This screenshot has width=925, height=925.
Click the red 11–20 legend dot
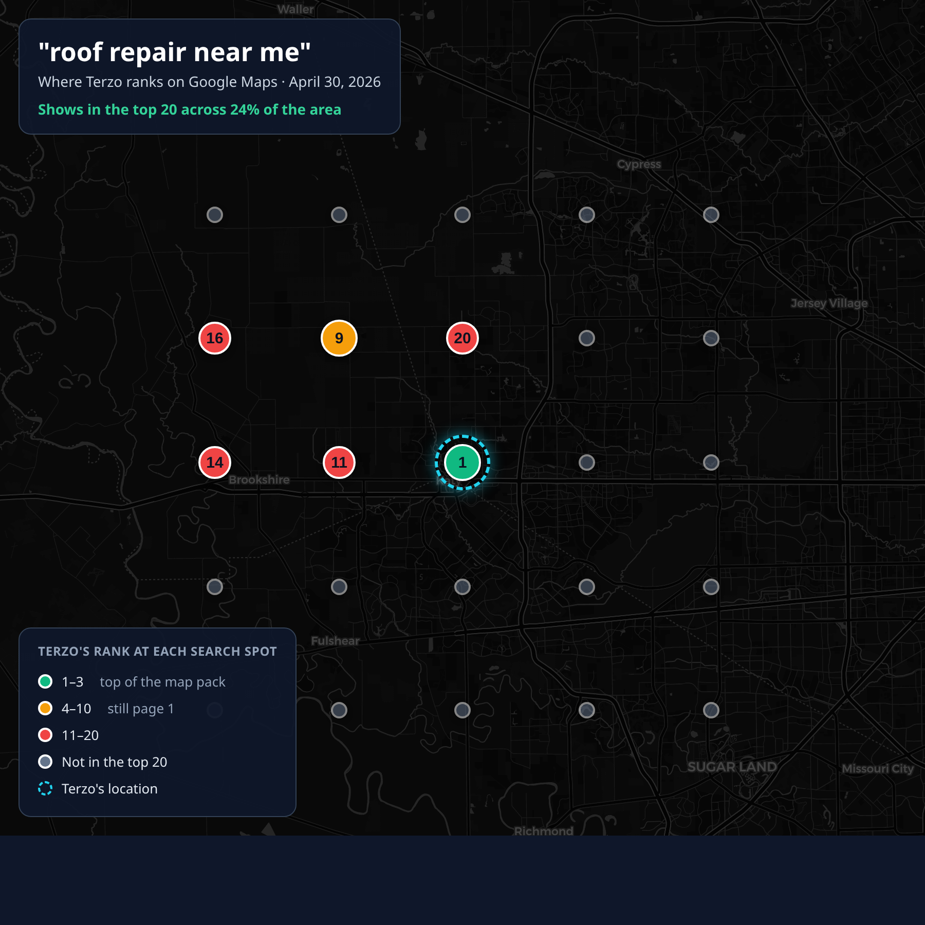click(x=45, y=735)
